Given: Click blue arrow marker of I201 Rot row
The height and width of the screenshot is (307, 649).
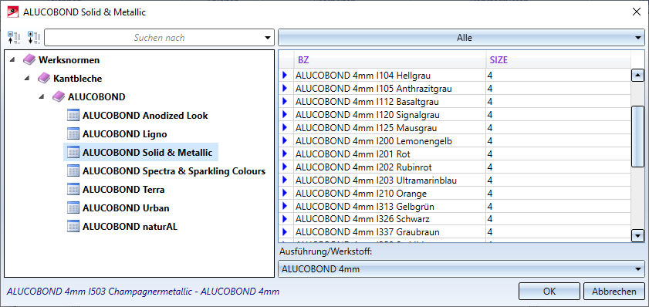Looking at the screenshot, I should coord(284,154).
